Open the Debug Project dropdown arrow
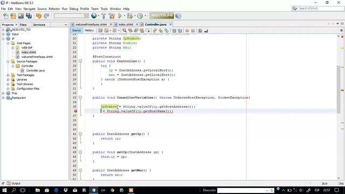The image size is (345, 194). (x=135, y=16)
